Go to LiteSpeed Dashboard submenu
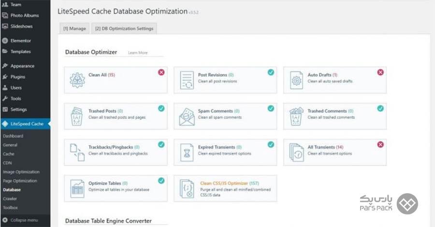 pyautogui.click(x=13, y=136)
